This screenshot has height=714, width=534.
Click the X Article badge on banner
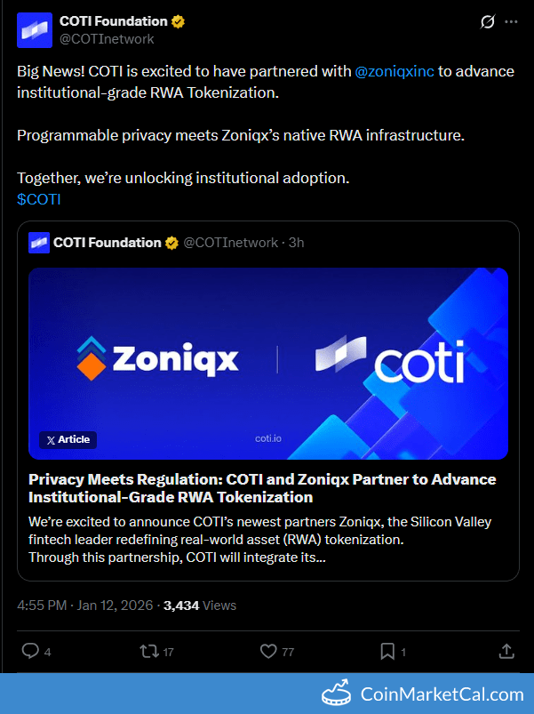coord(68,440)
